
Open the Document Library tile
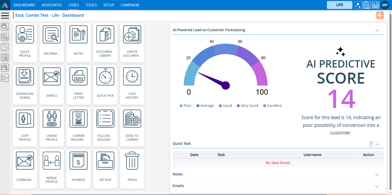[x=105, y=43]
